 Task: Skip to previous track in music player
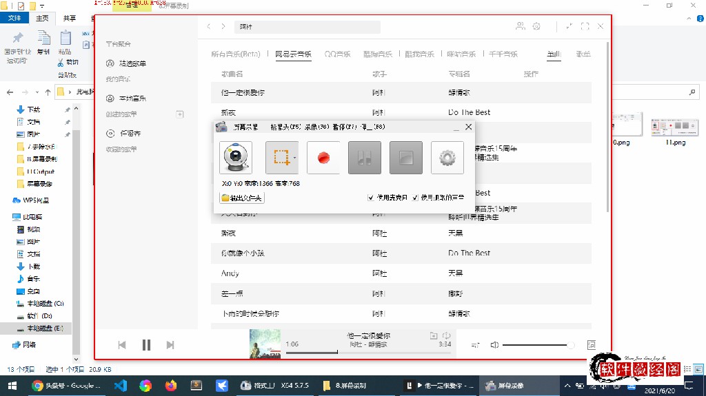121,345
